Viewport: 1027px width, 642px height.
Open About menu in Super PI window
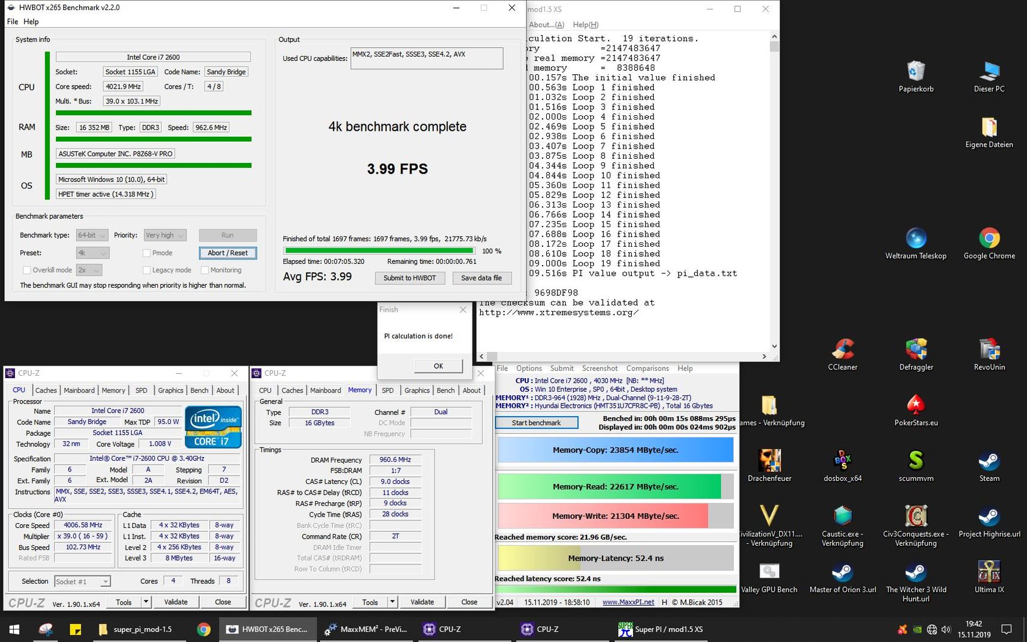(546, 25)
